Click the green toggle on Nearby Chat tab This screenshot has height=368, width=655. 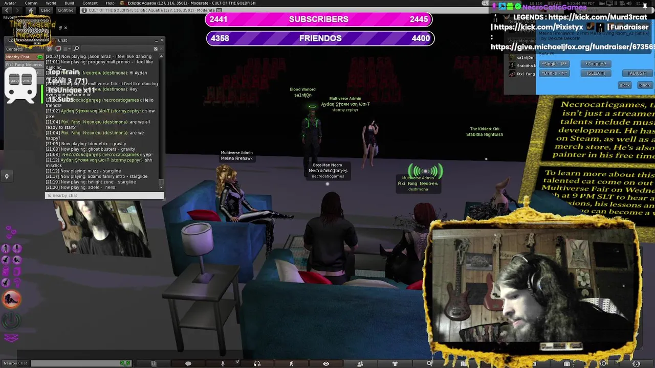40,57
